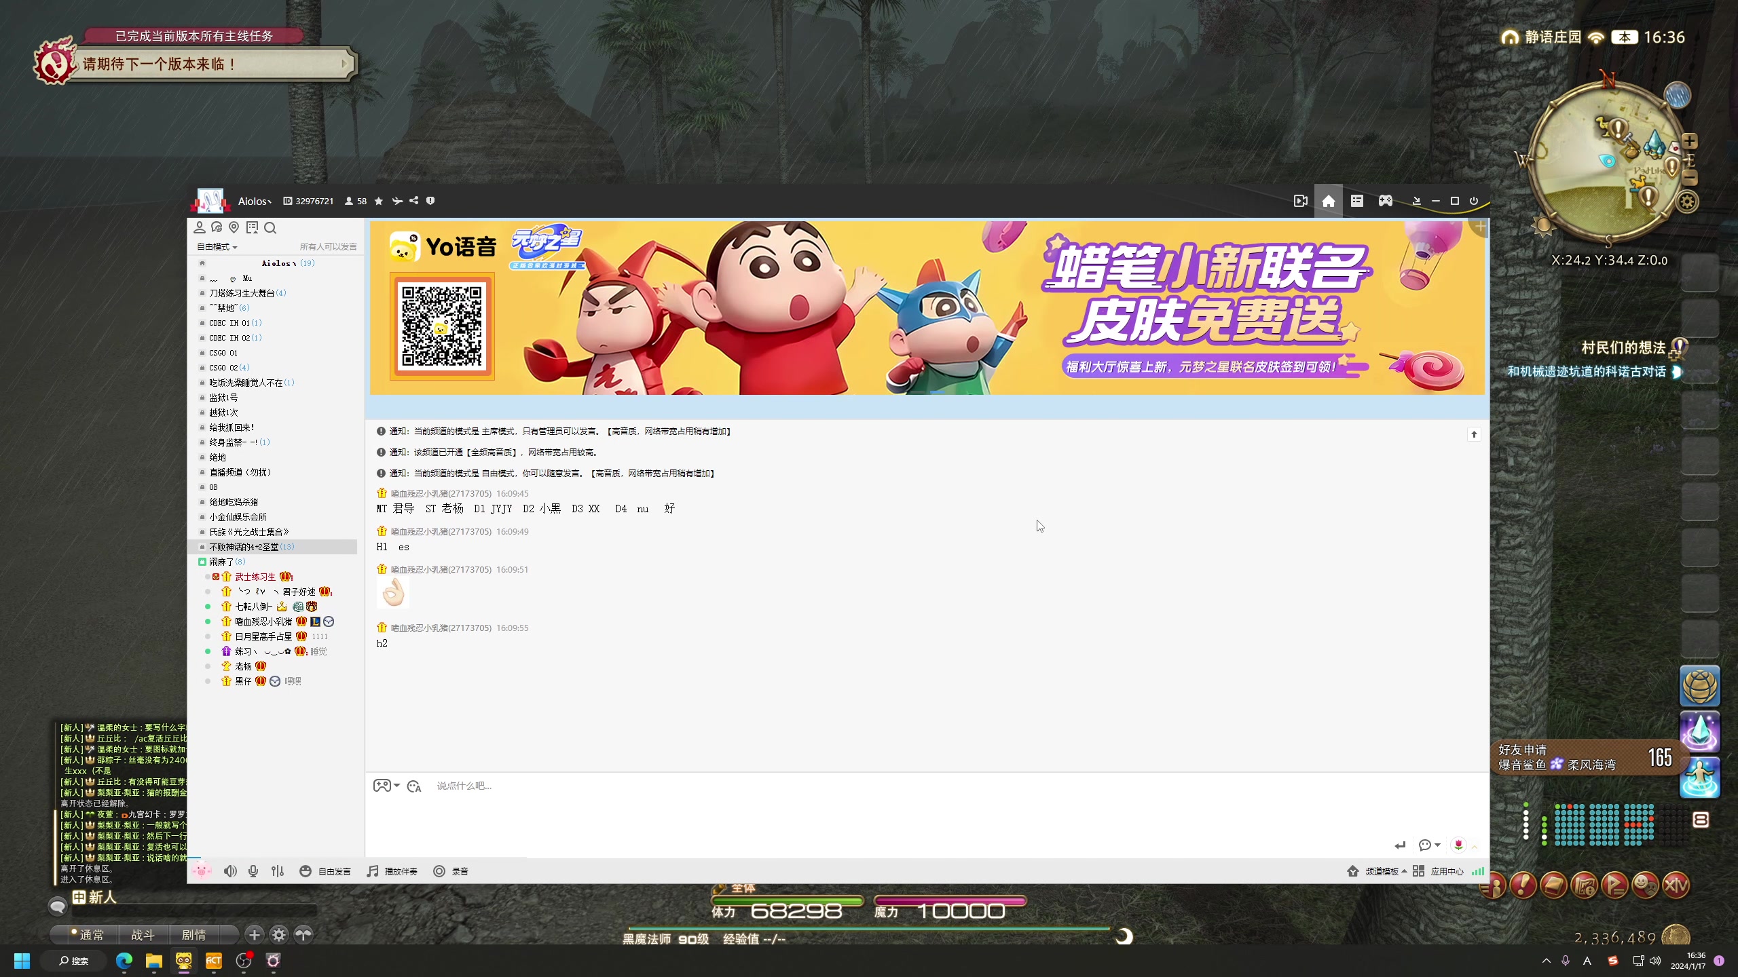The image size is (1738, 977).
Task: Select member 日月星高手占星
Action: click(263, 636)
